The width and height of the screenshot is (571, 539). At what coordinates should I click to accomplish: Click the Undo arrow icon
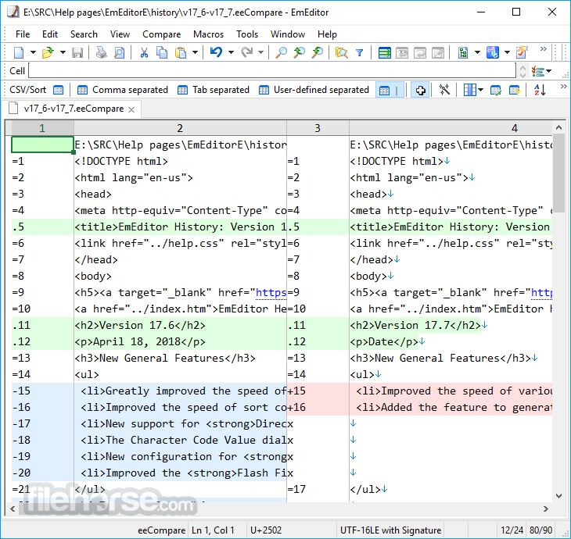click(x=216, y=53)
